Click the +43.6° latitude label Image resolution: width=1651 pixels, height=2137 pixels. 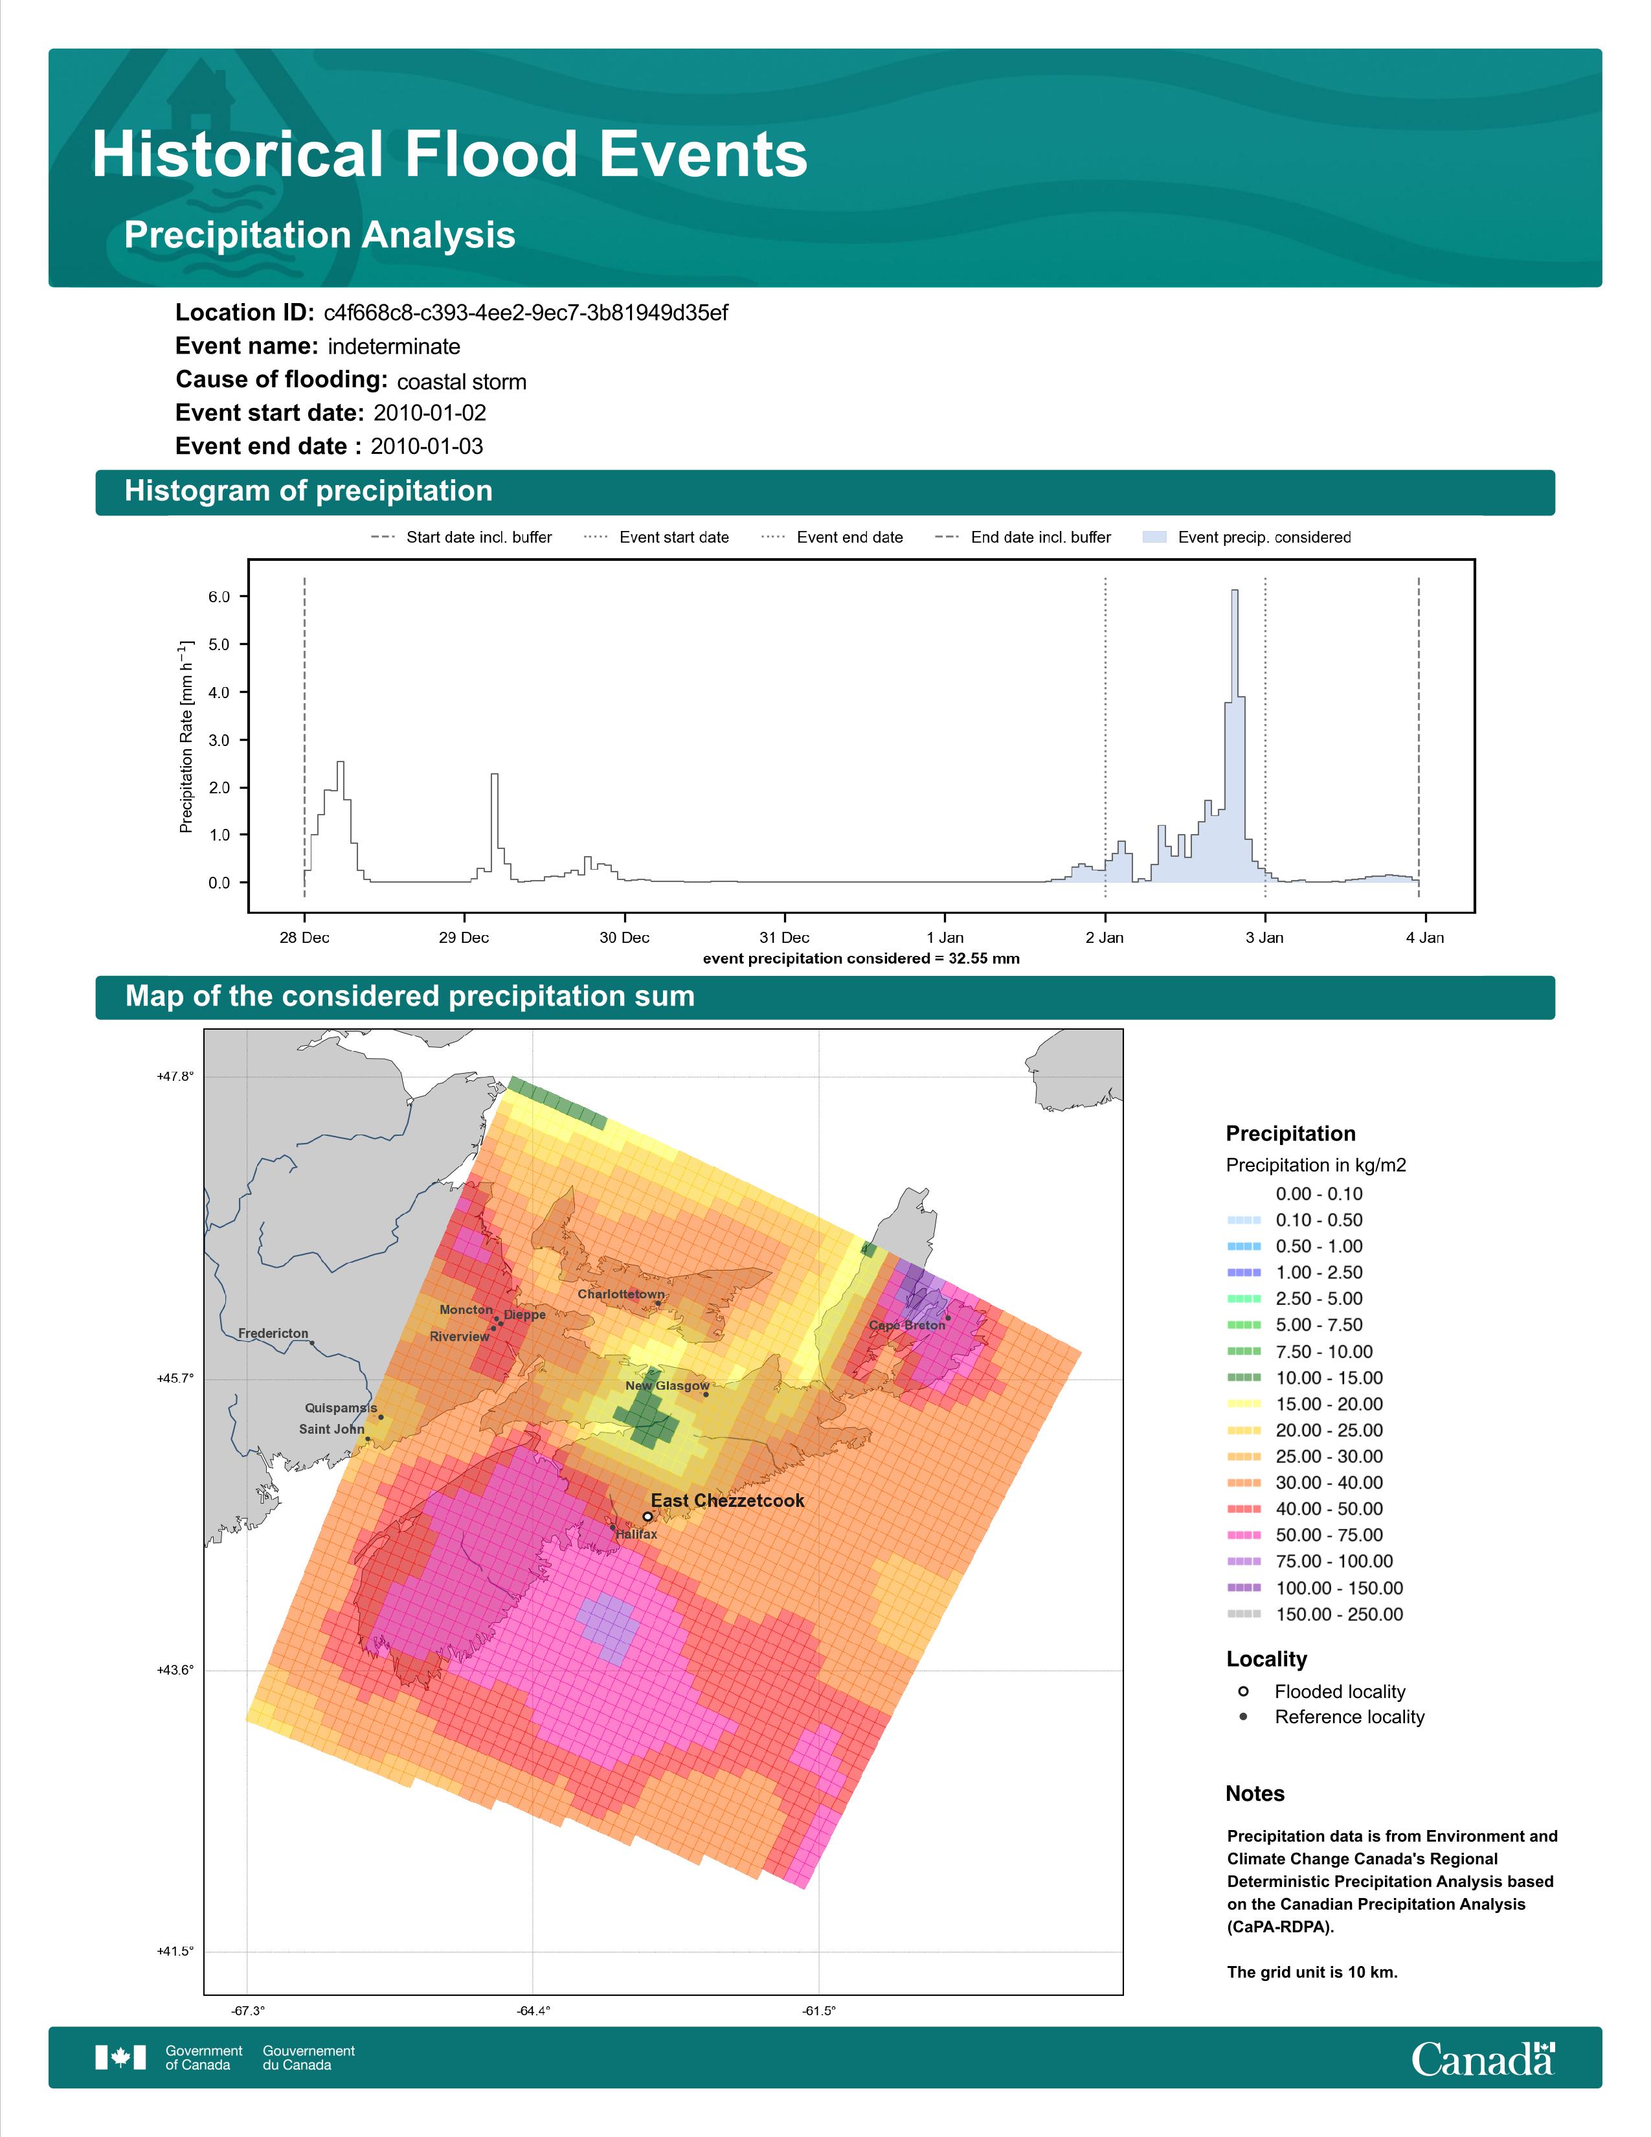175,1670
